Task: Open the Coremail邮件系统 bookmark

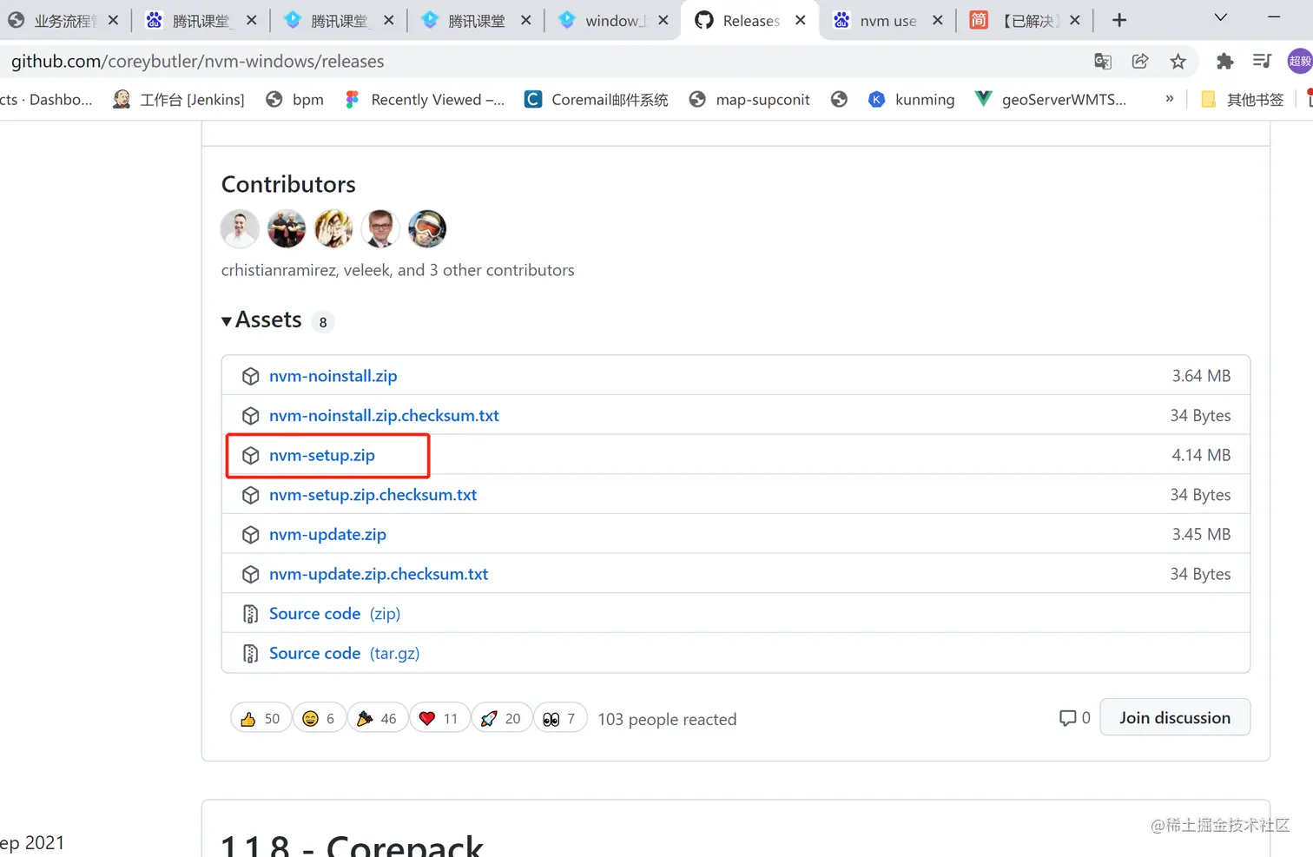Action: click(x=597, y=99)
